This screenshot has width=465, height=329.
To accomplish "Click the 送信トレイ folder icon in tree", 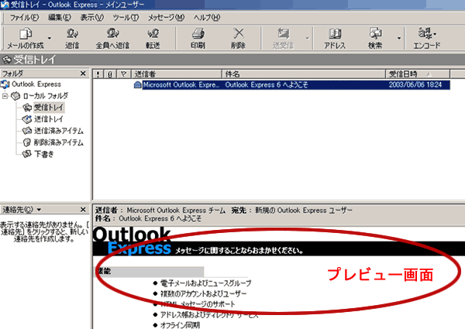I will click(27, 119).
